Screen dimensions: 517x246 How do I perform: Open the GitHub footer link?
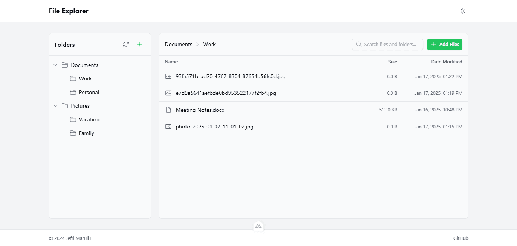pyautogui.click(x=461, y=238)
